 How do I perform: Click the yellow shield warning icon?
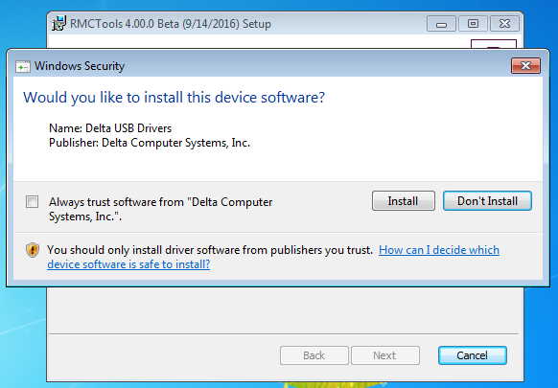[33, 250]
